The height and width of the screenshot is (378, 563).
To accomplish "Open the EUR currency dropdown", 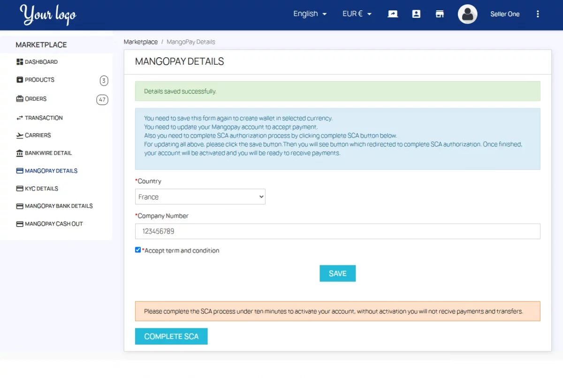I will tap(357, 14).
